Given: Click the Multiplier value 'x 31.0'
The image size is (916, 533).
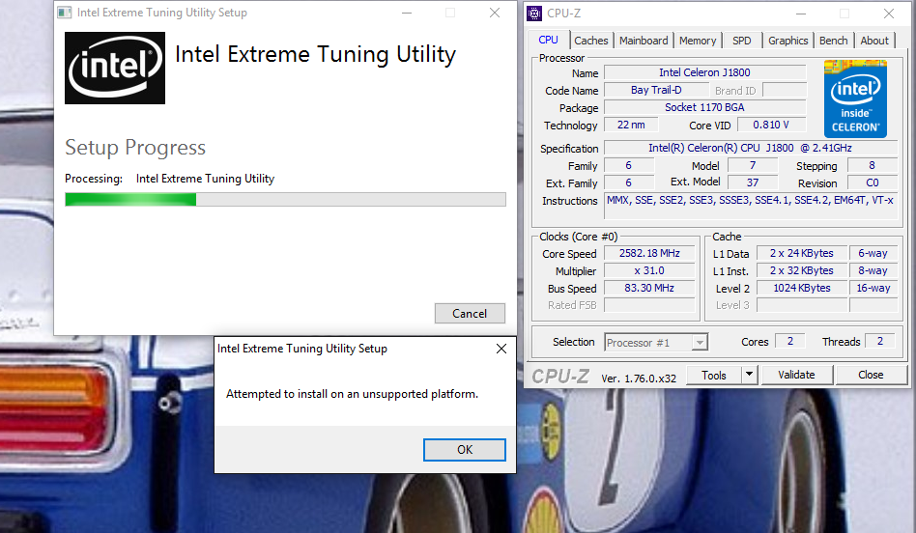Looking at the screenshot, I should pos(649,271).
